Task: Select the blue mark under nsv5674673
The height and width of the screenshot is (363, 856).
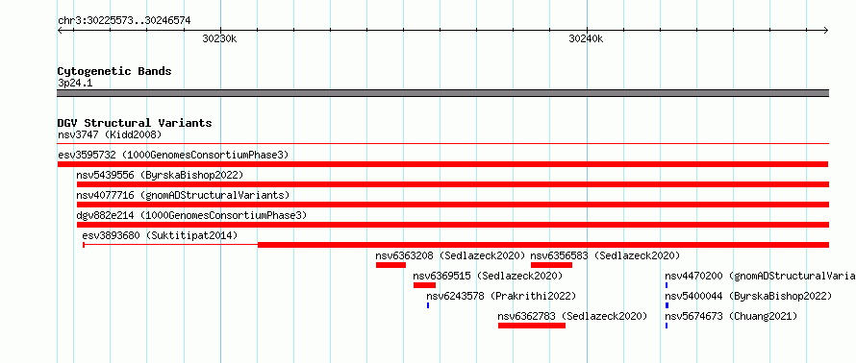Action: [667, 326]
